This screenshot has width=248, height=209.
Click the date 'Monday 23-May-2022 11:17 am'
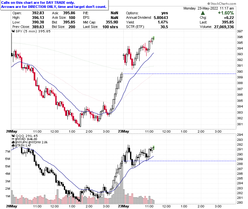coord(209,8)
